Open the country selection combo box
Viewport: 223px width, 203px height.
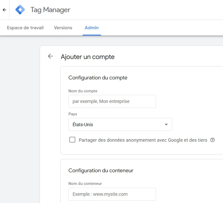[x=120, y=124]
